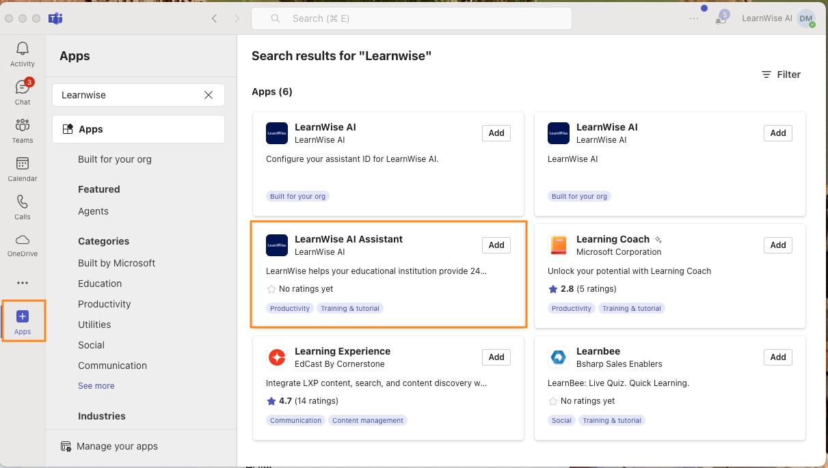Go forward with the right arrow
828x468 pixels.
click(x=237, y=18)
